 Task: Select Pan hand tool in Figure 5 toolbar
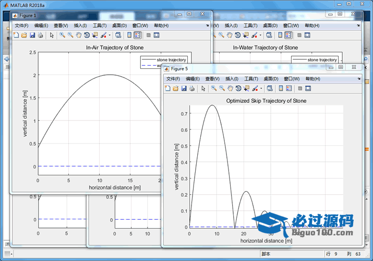(230, 89)
